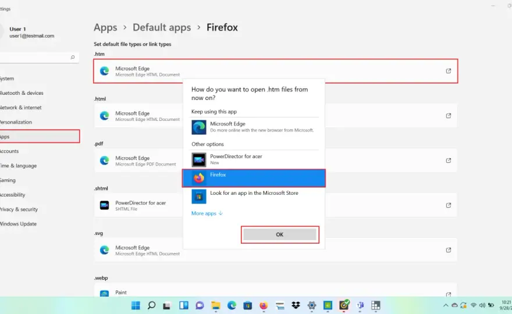Click the Firefox icon in the popup
This screenshot has width=512, height=314.
[x=199, y=178]
